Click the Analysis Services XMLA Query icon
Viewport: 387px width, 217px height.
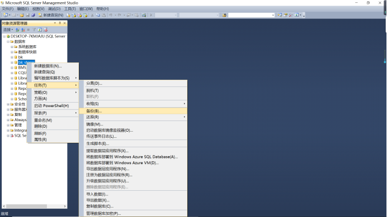coord(85,15)
